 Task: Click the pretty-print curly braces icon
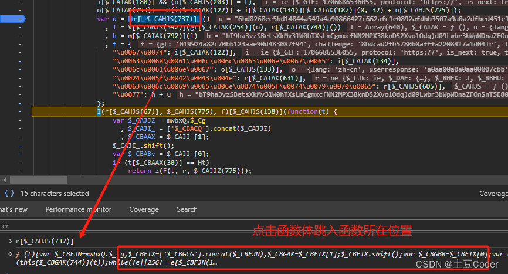[9, 194]
